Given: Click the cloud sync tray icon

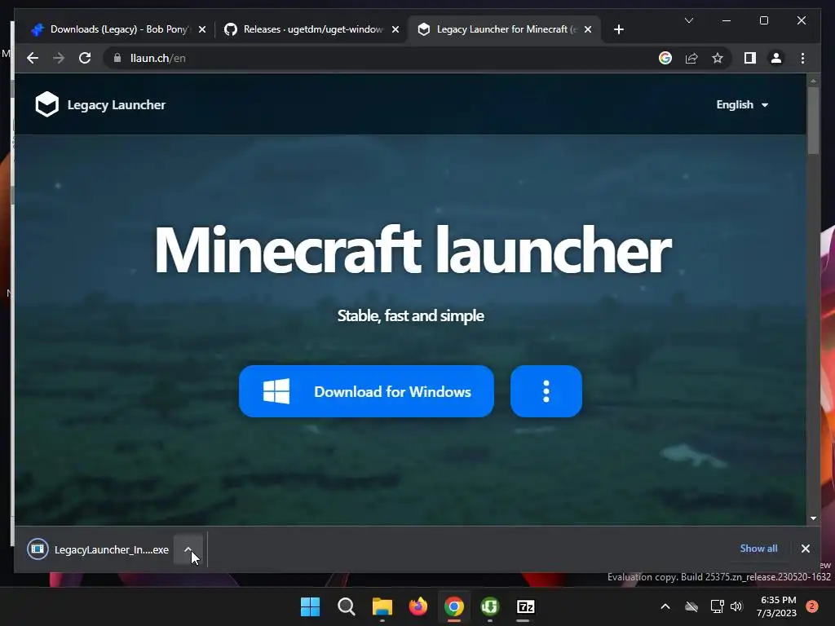Looking at the screenshot, I should (x=691, y=606).
